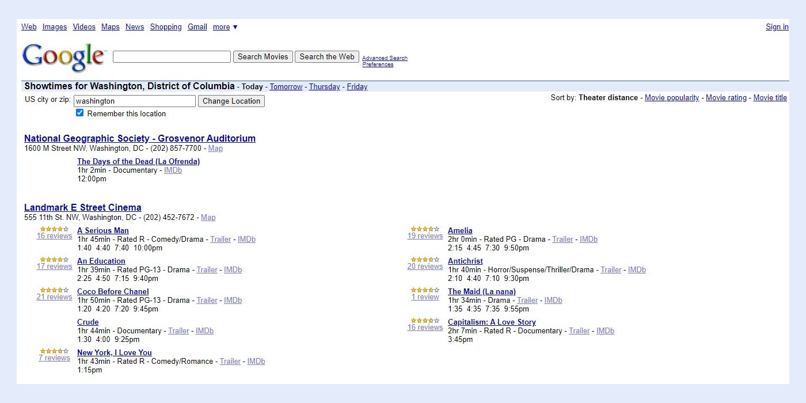Viewport: 806px width, 403px height.
Task: Open An Education movie title
Action: [101, 261]
